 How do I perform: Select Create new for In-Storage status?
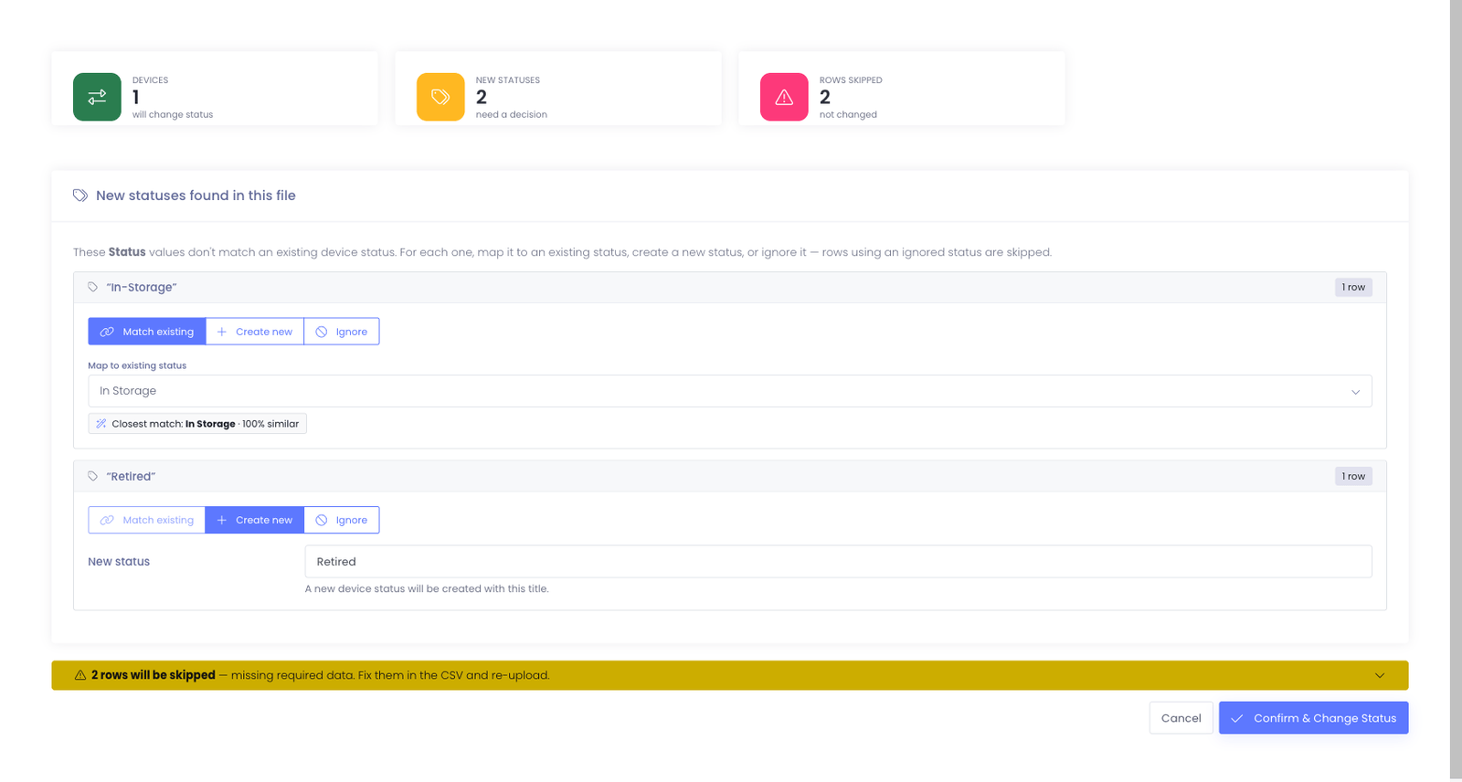click(x=255, y=332)
